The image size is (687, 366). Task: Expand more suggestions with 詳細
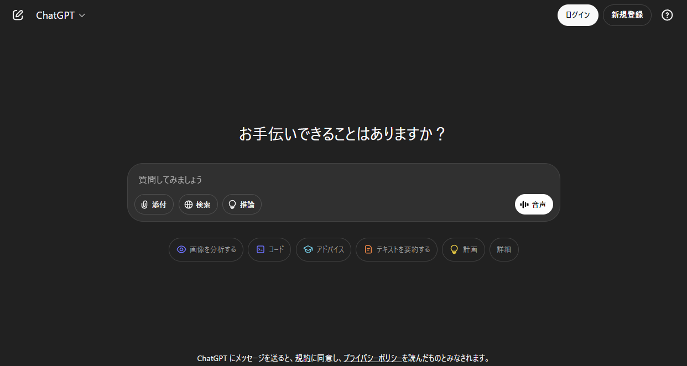click(504, 249)
